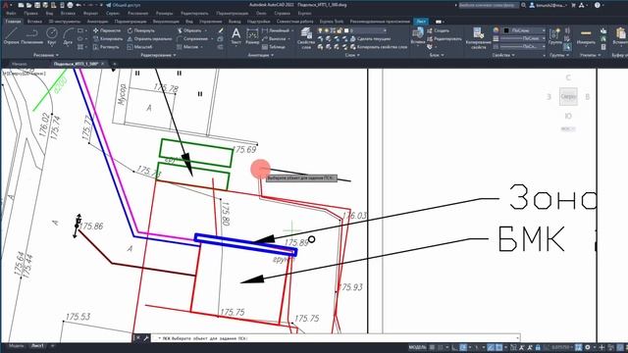This screenshot has width=628, height=353.
Task: Open a new drawing tab with plus
Action: (114, 64)
